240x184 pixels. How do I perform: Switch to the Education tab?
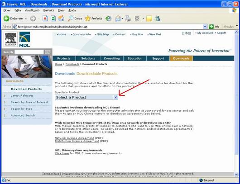tap(135, 58)
